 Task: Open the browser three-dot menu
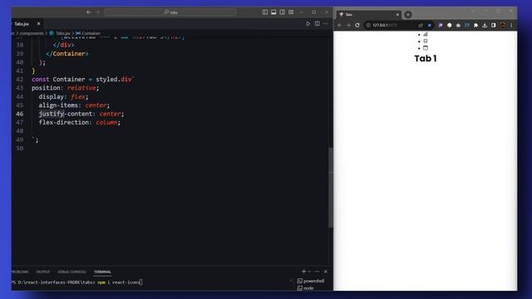511,25
